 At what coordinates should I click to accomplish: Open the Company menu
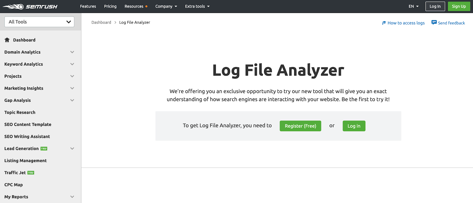coord(166,7)
